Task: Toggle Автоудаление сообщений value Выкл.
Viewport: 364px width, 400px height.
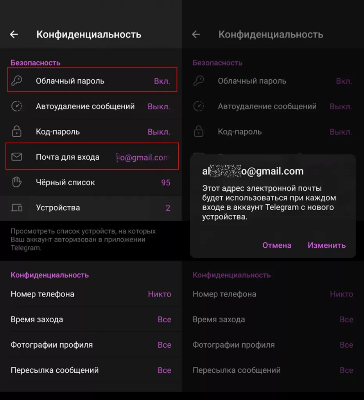Action: [x=159, y=106]
